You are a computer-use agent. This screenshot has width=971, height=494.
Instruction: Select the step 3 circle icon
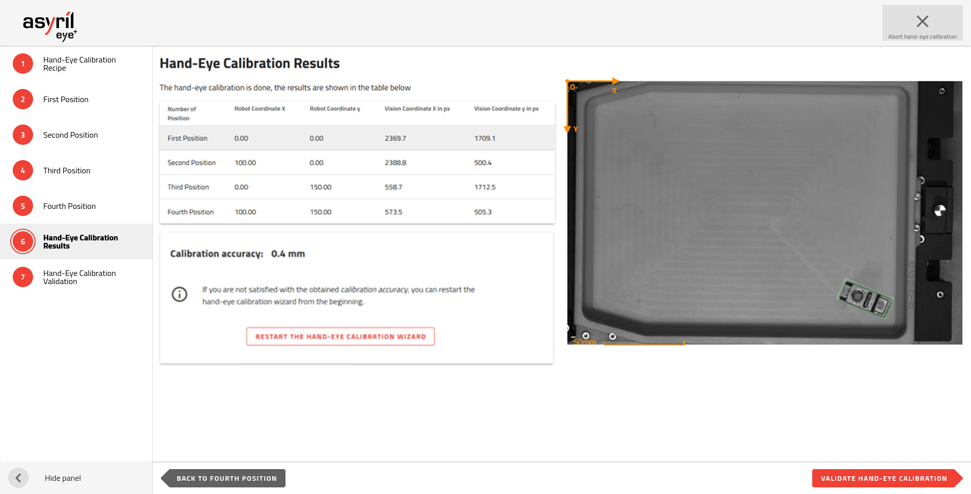coord(23,135)
